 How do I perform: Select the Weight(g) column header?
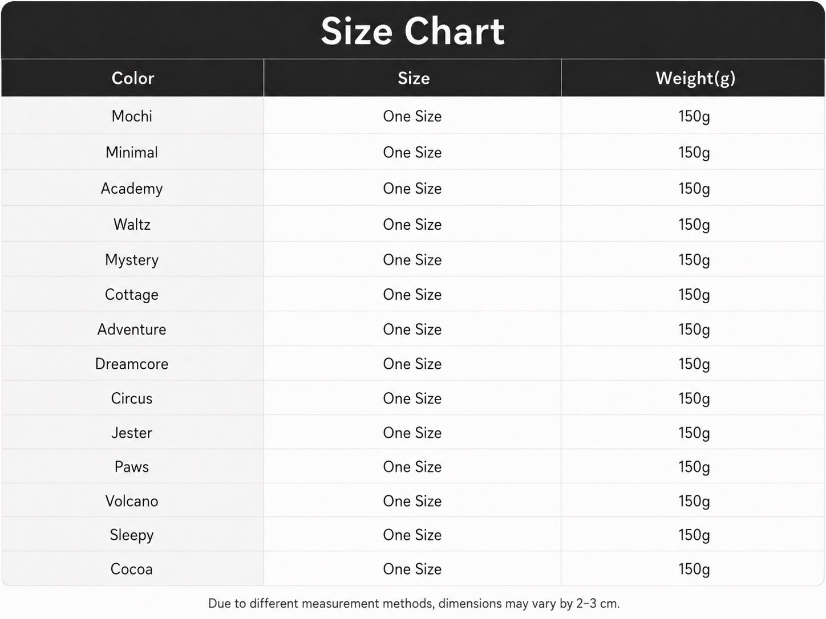[695, 78]
